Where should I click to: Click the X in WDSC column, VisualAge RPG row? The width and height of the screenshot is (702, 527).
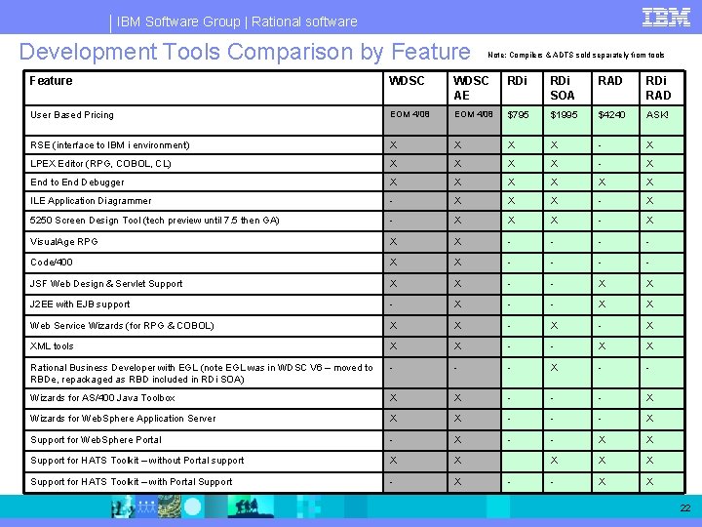394,242
